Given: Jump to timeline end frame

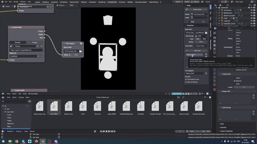Looking at the screenshot, I should click(114, 131).
